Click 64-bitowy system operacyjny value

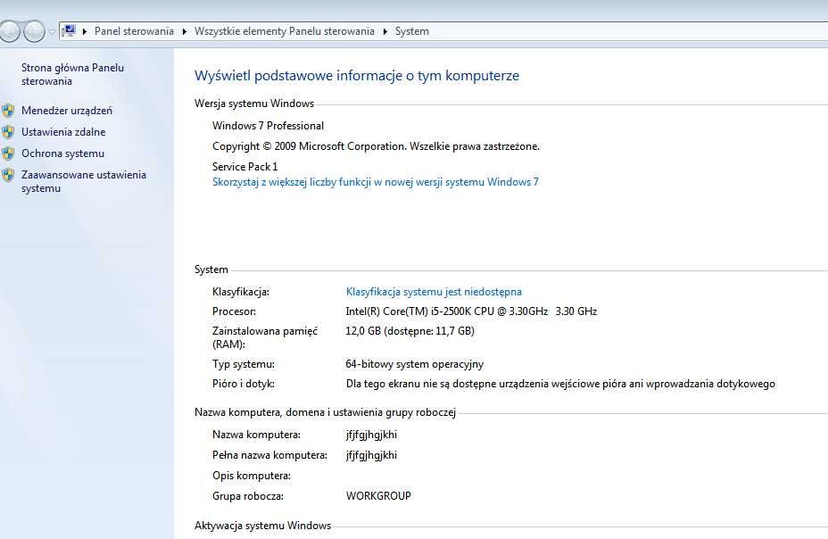415,364
